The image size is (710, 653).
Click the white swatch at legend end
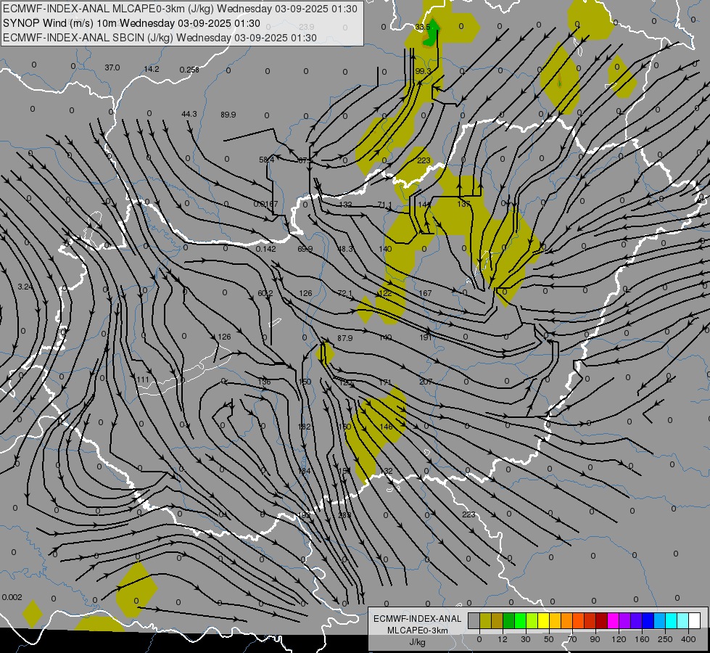(x=694, y=620)
